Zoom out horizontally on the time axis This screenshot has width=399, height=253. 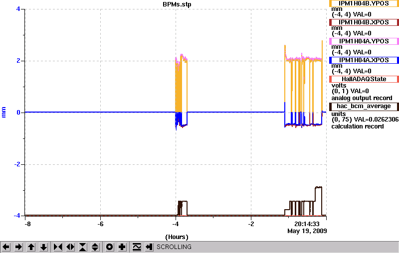(x=70, y=247)
